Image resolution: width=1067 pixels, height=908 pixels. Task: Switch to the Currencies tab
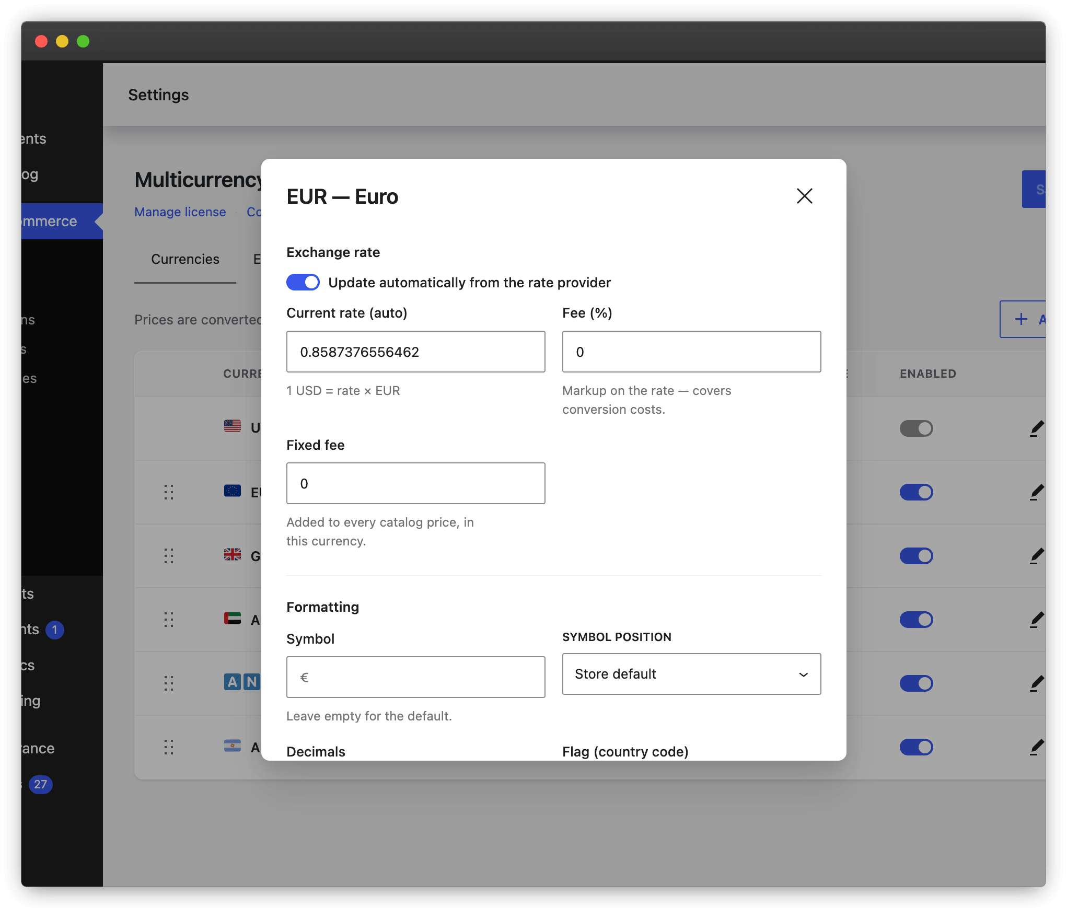[185, 259]
